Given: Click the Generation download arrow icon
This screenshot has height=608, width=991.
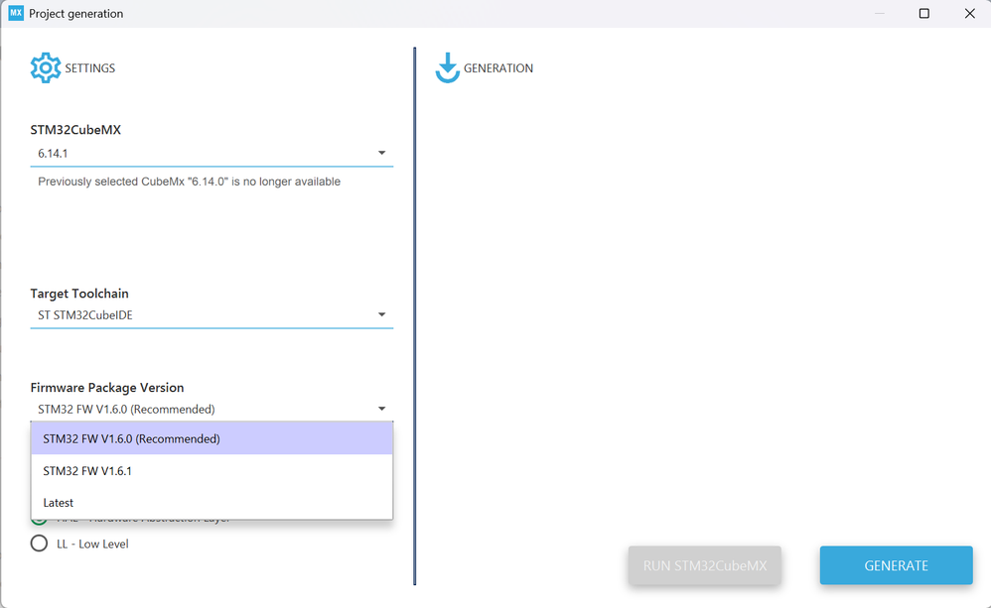Looking at the screenshot, I should [448, 67].
